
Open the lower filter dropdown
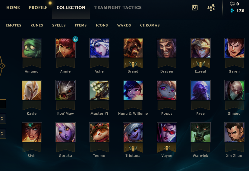click(2, 134)
